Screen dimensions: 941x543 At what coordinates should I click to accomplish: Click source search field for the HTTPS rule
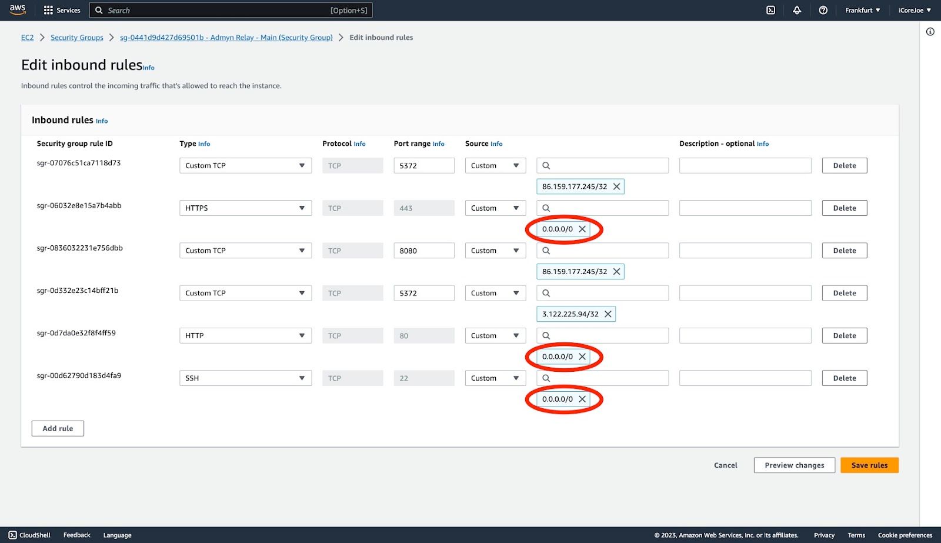[x=602, y=208]
